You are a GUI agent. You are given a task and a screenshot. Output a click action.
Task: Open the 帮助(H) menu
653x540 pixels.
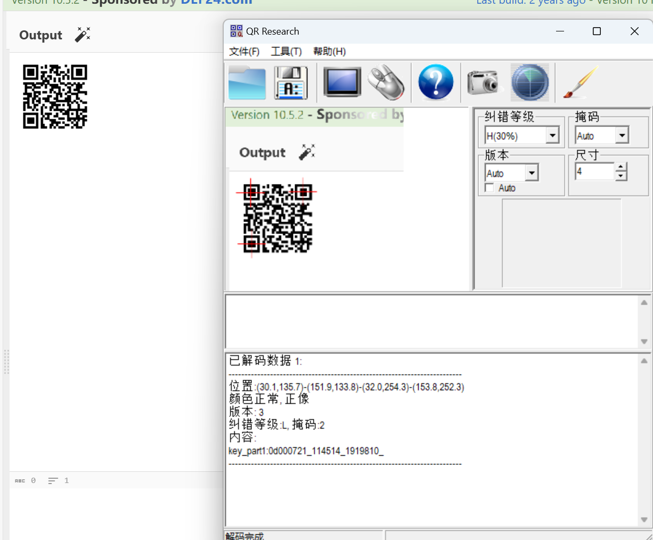tap(329, 51)
